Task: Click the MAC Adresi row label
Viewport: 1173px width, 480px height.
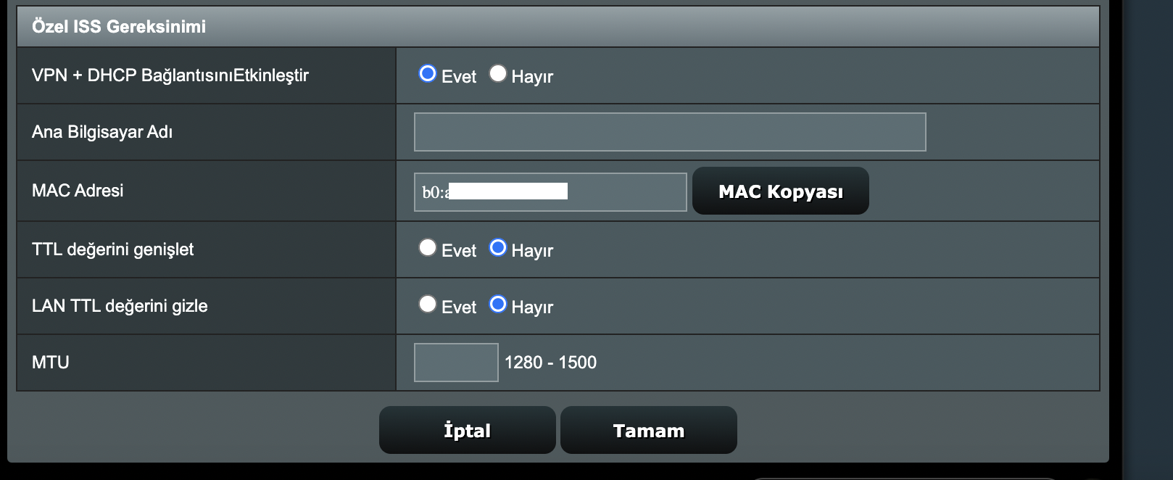Action: point(78,191)
